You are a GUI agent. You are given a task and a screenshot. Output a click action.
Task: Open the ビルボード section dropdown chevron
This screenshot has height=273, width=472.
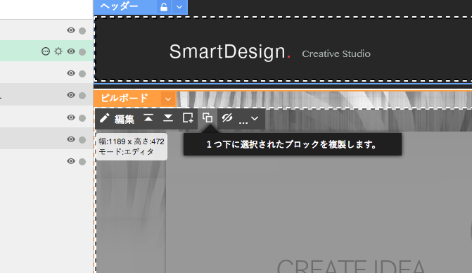(168, 99)
